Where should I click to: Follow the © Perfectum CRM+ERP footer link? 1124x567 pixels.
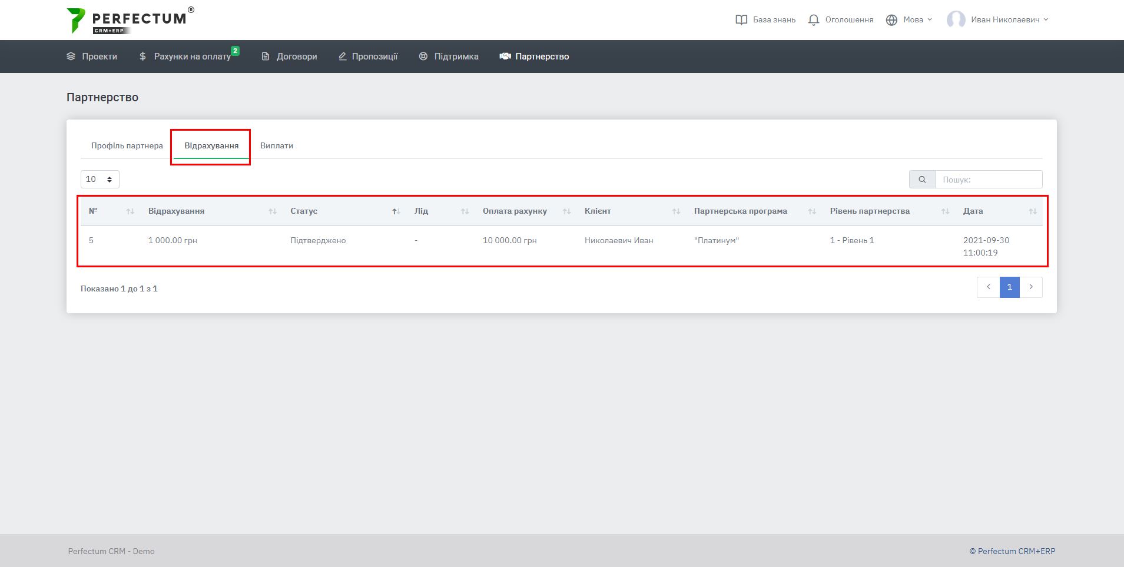click(1012, 552)
